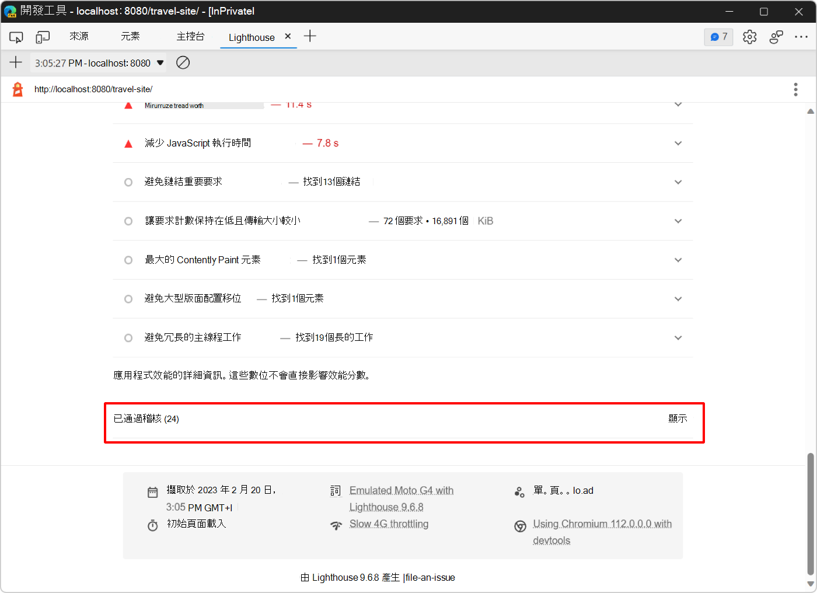
Task: Expand the 11.4 s audit row chevron
Action: tap(678, 105)
